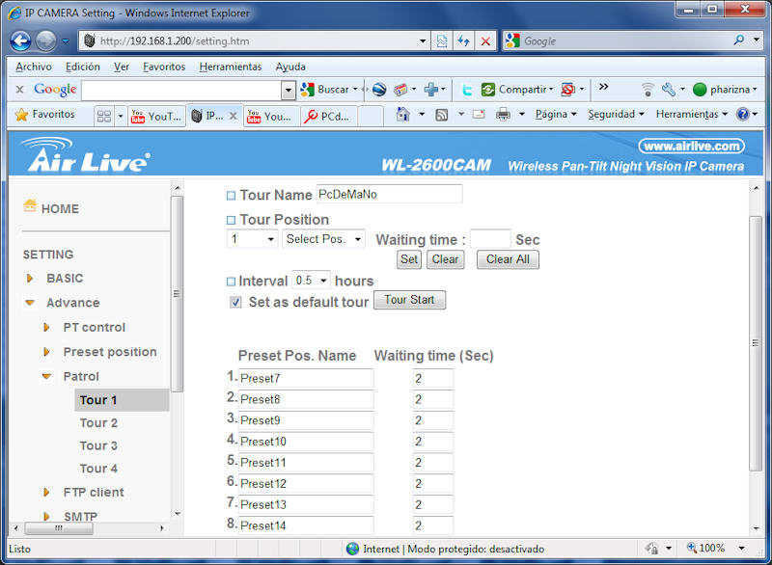Collapse Advance settings section

pos(30,303)
